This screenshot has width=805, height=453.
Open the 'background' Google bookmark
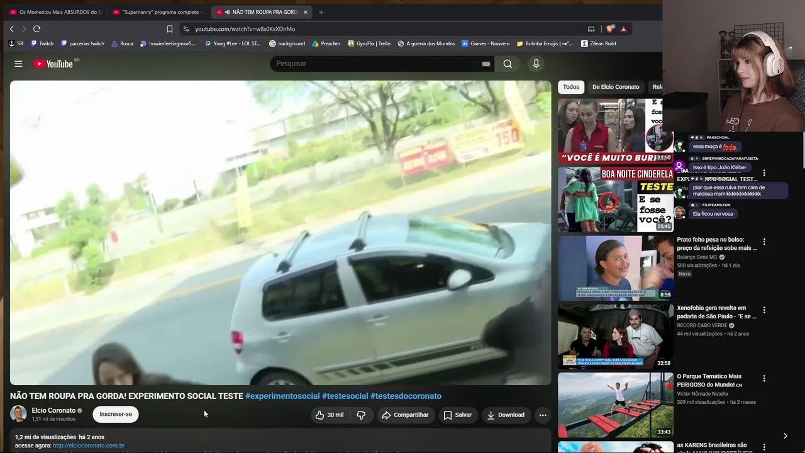[287, 44]
